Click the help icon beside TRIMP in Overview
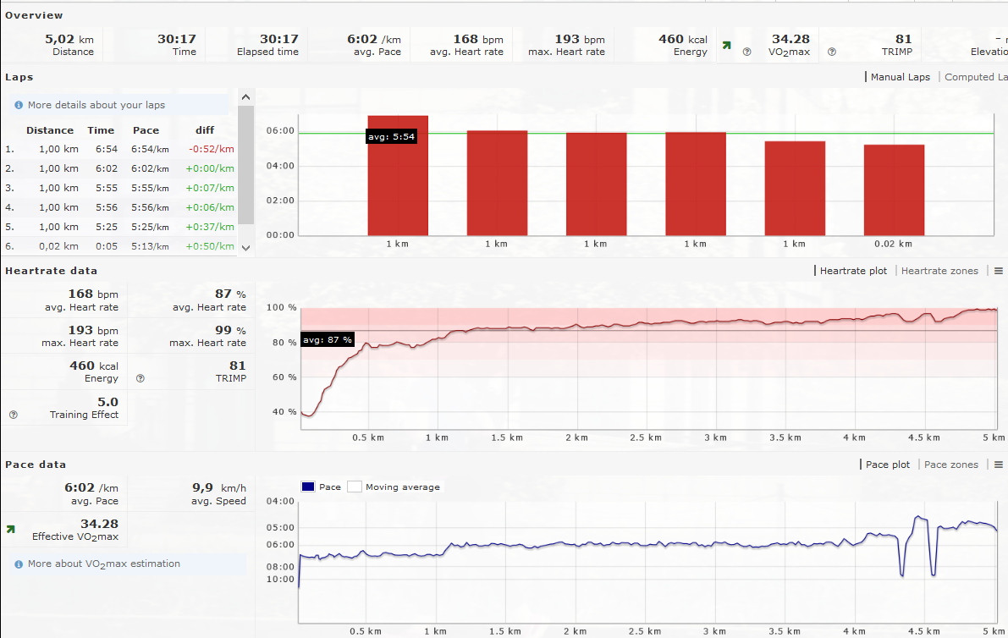This screenshot has width=1008, height=638. 831,52
